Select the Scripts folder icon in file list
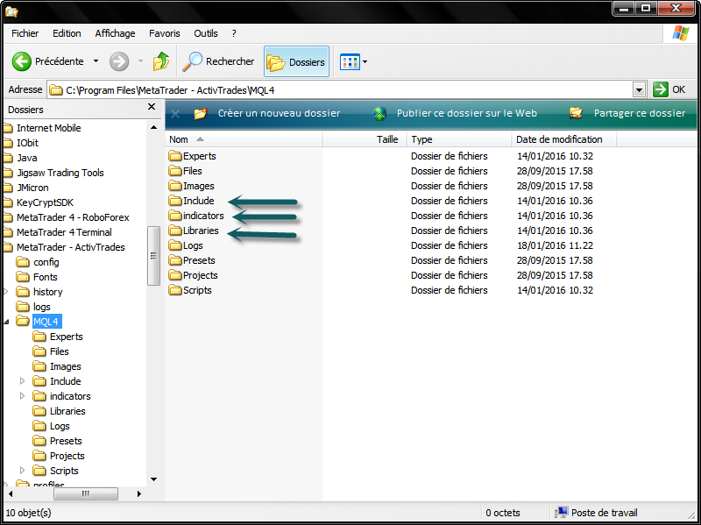 pos(175,290)
